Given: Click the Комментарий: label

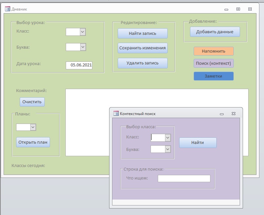Looking at the screenshot, I should pos(32,91).
